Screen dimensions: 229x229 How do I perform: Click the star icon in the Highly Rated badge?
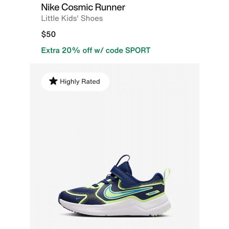coord(53,81)
